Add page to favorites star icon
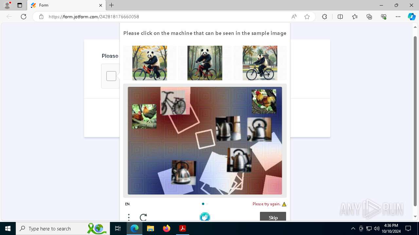The width and height of the screenshot is (419, 235). point(307,17)
